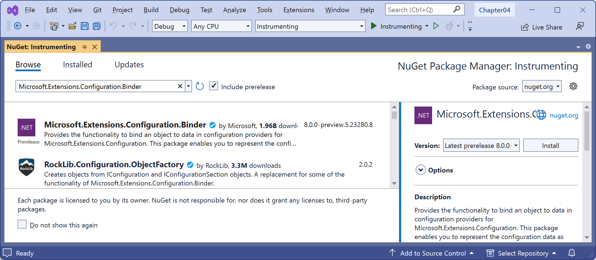Viewport: 596px width, 260px height.
Task: Check the Do not show this again box
Action: pyautogui.click(x=22, y=224)
